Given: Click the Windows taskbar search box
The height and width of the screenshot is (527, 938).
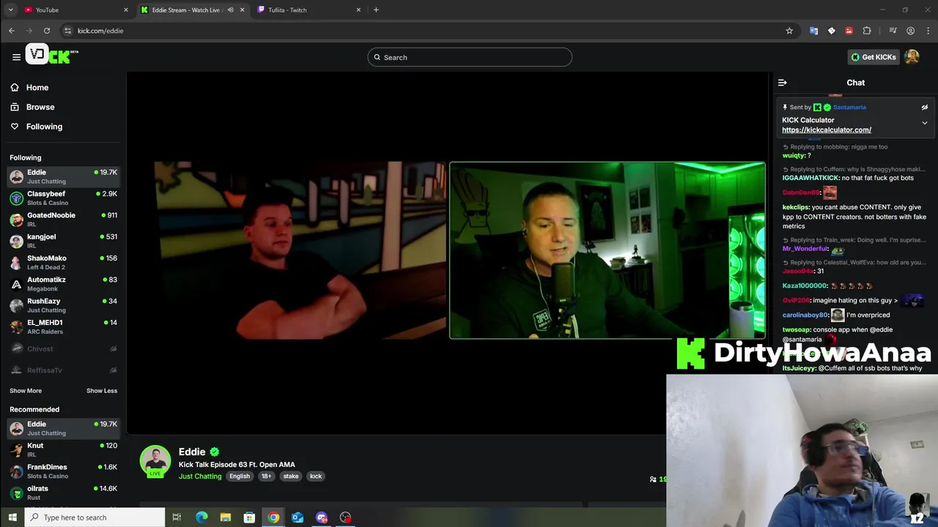Looking at the screenshot, I should pos(95,517).
